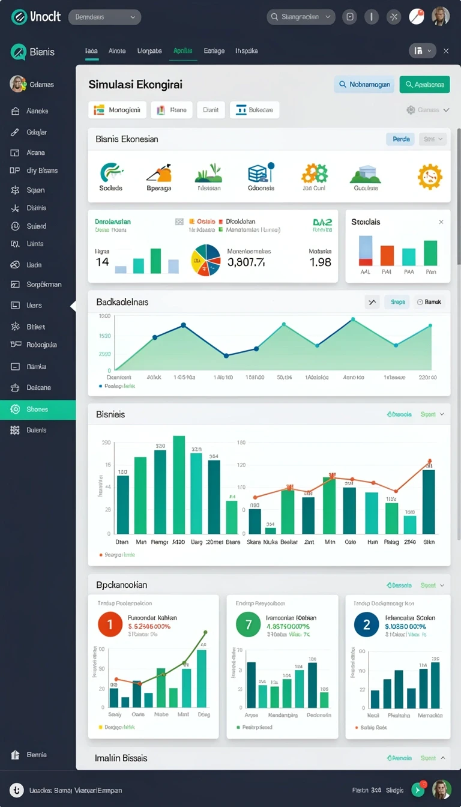
Task: Toggle the Trepa view button
Action: tap(397, 302)
